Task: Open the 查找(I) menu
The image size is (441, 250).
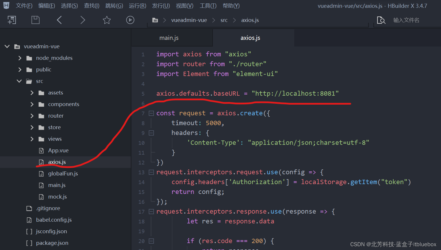Action: (92, 6)
